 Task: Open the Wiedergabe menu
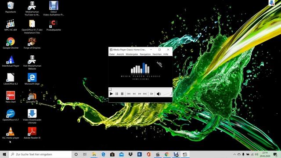(x=132, y=54)
